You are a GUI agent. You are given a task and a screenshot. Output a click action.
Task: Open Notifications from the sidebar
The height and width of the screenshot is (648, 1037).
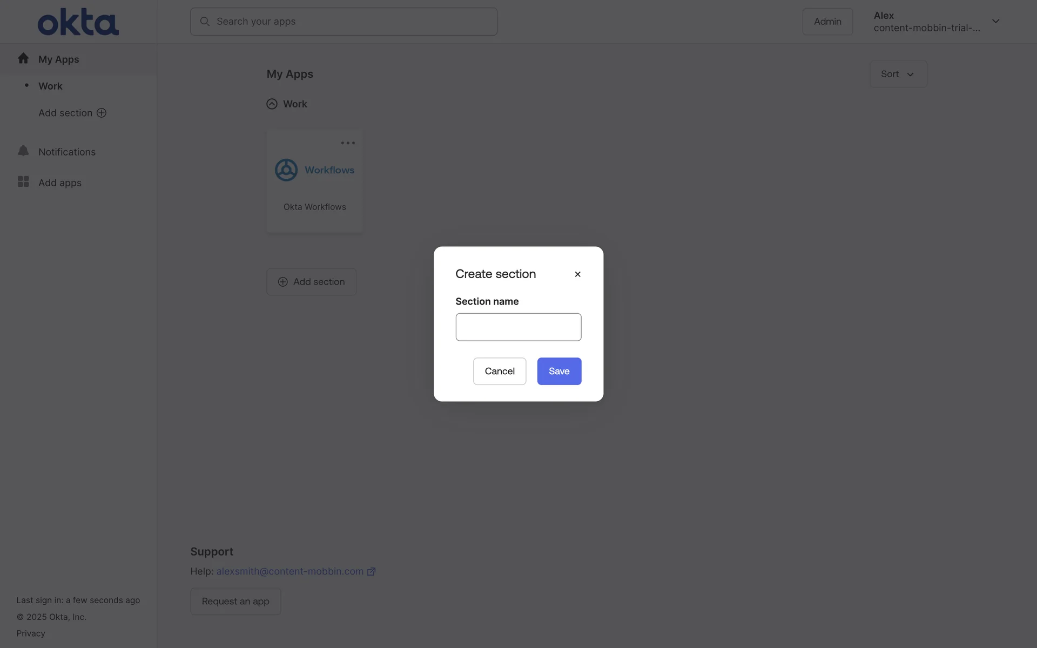pos(67,152)
